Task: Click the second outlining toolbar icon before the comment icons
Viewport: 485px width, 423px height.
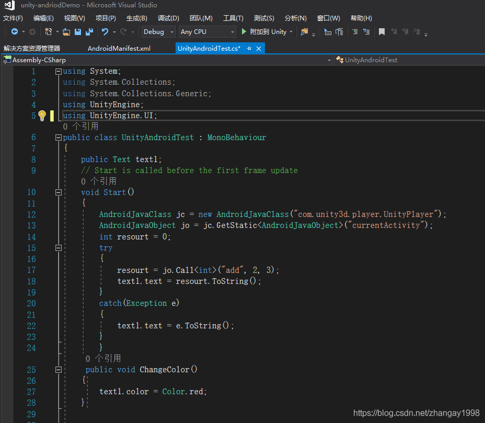Action: click(339, 31)
